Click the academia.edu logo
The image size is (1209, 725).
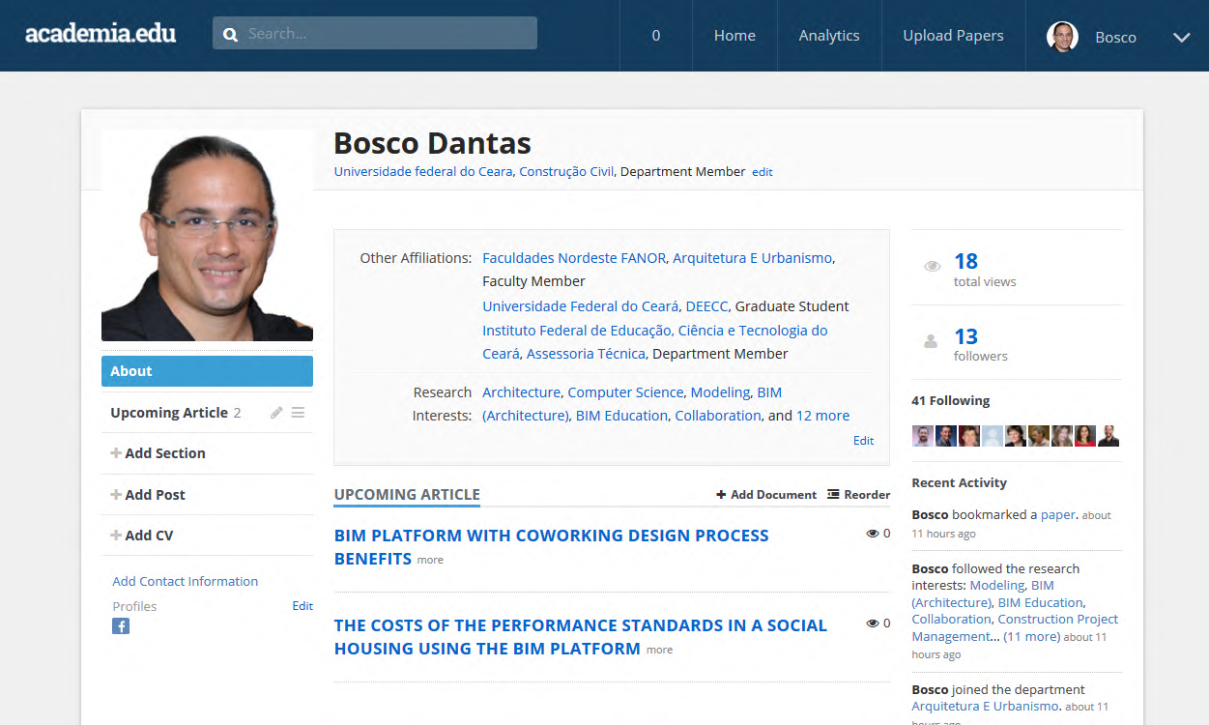click(101, 34)
